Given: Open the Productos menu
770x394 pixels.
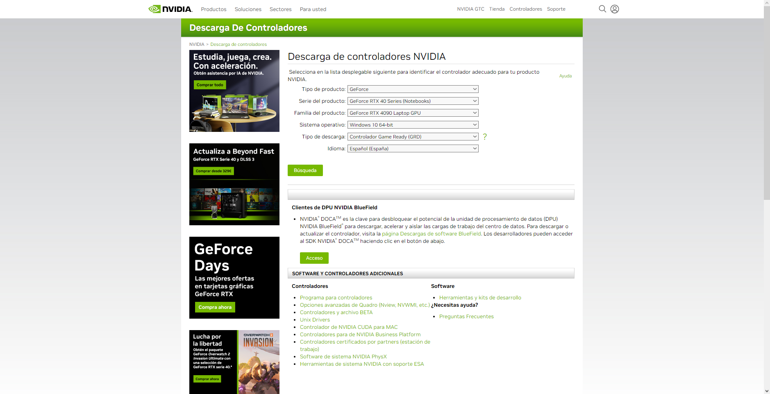Looking at the screenshot, I should click(x=214, y=9).
